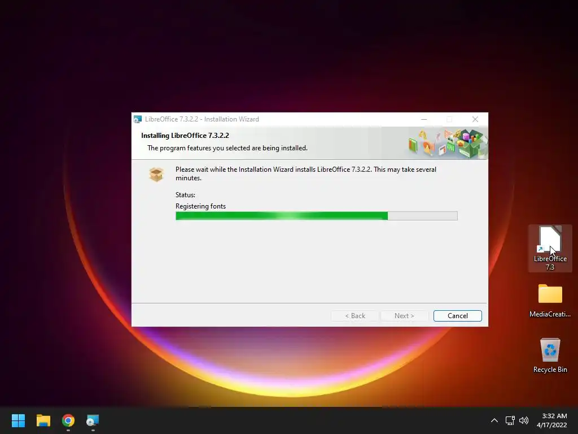Screen dimensions: 578x434
Task: Click the disabled Next button
Action: click(x=404, y=316)
